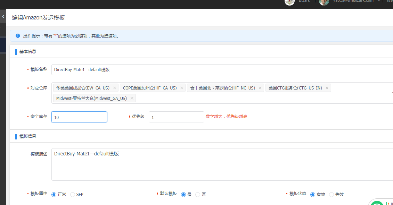Remove 华美美国成品仓(EW_CA_US) warehouse tag
This screenshot has width=393, height=205.
(115, 88)
